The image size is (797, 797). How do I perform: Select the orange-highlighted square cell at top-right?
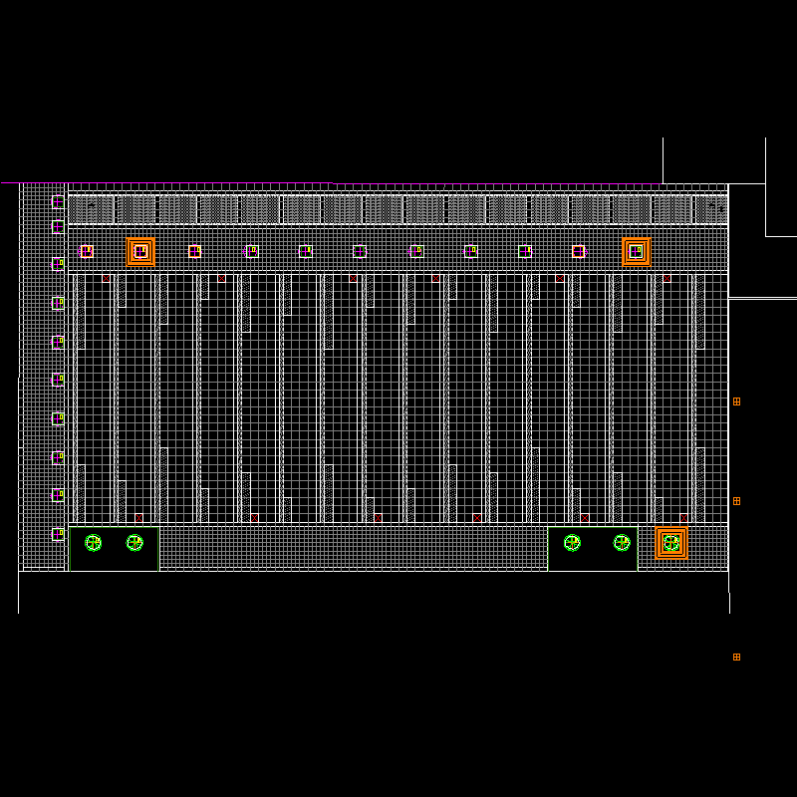pos(636,251)
